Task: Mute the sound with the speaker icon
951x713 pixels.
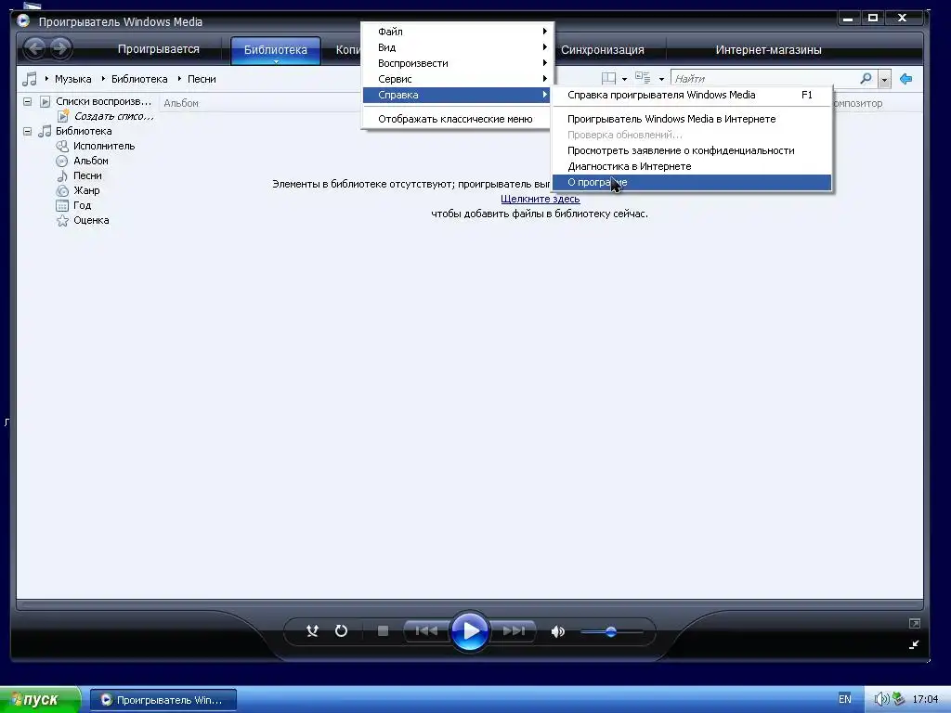Action: point(557,631)
